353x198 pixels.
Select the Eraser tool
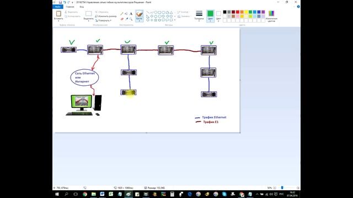(x=122, y=19)
